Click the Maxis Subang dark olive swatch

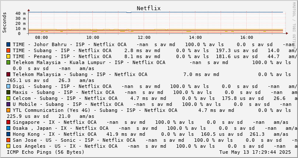click(x=9, y=93)
